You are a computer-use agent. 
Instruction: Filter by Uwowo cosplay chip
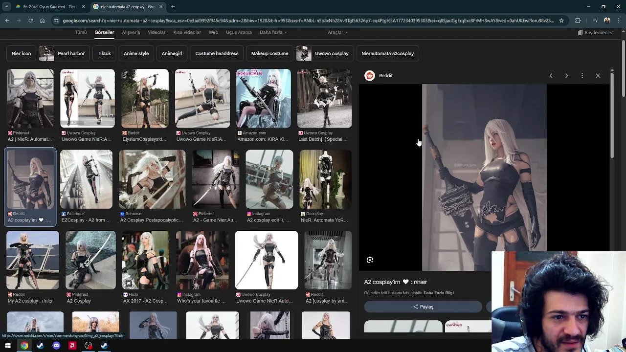click(324, 53)
